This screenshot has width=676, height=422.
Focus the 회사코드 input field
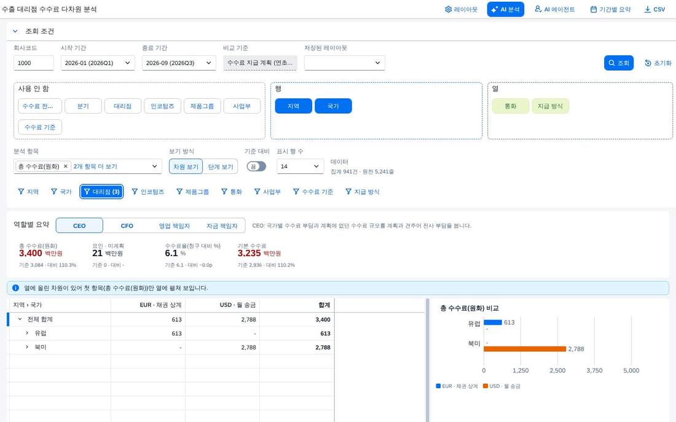pyautogui.click(x=34, y=63)
